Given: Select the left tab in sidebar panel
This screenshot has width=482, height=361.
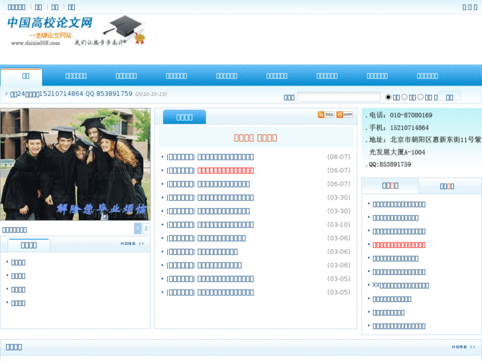Looking at the screenshot, I should pyautogui.click(x=391, y=185).
